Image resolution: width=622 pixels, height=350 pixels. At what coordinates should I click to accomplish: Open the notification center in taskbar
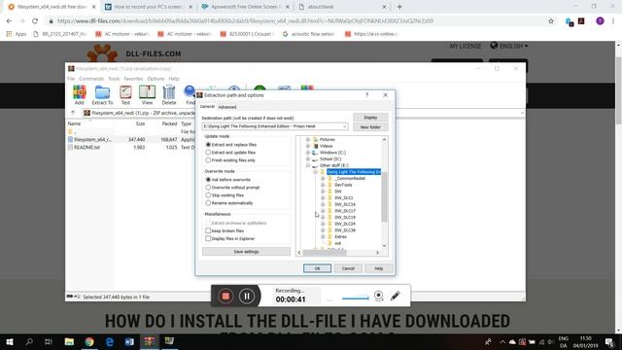click(610, 342)
